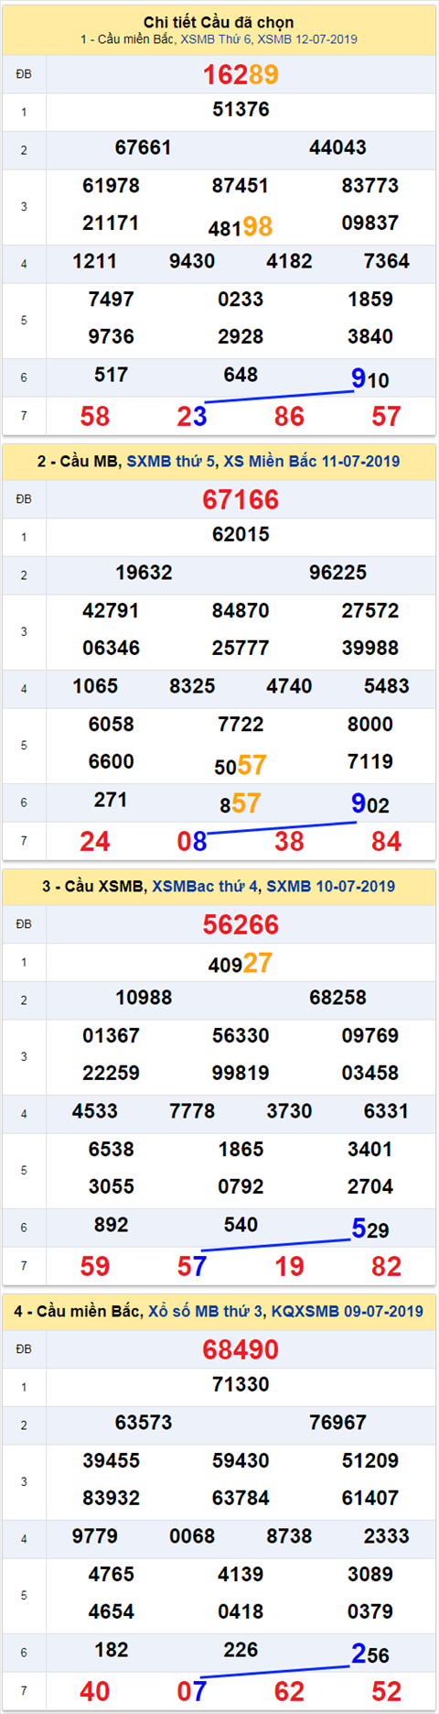
Task: Select fourth prize number 8325
Action: pos(192,686)
